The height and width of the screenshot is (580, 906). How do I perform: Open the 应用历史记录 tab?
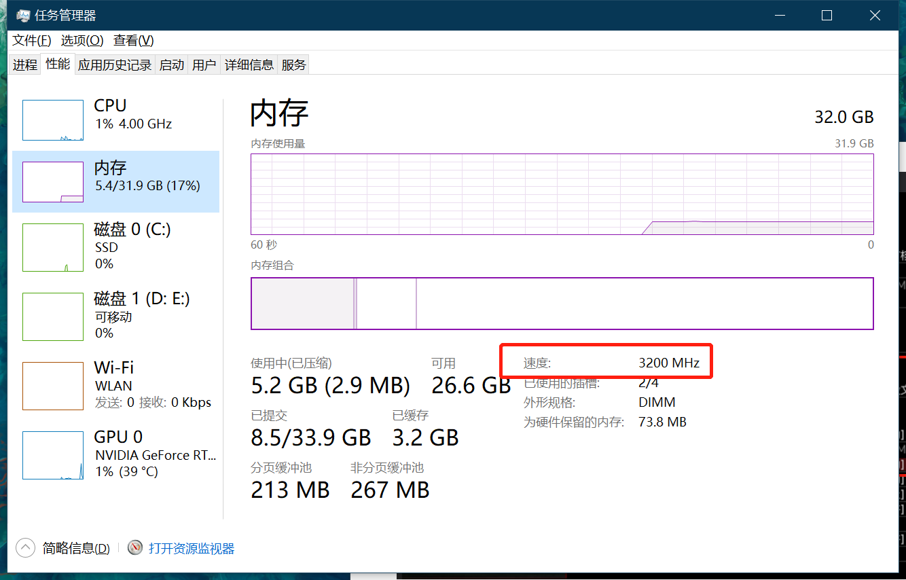pos(114,64)
